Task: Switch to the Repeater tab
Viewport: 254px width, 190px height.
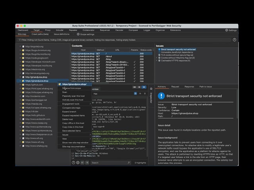Action: (x=73, y=30)
